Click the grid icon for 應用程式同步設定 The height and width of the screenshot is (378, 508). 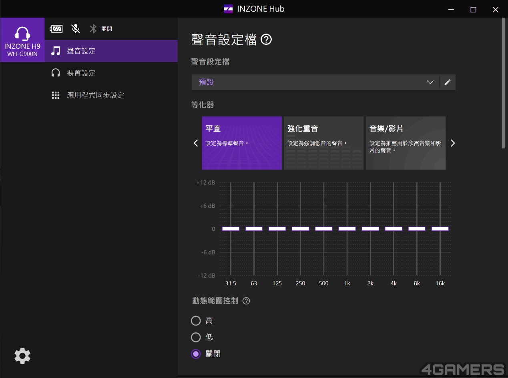pyautogui.click(x=56, y=95)
